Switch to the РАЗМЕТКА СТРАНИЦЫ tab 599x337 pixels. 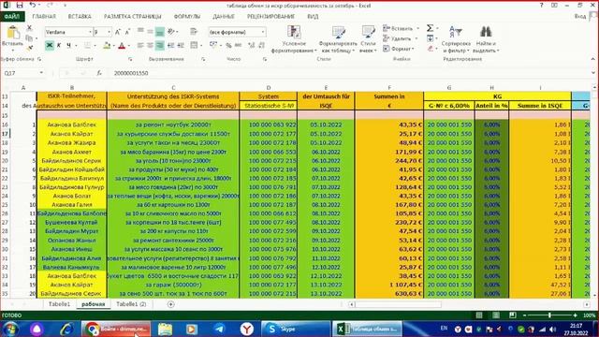point(133,17)
